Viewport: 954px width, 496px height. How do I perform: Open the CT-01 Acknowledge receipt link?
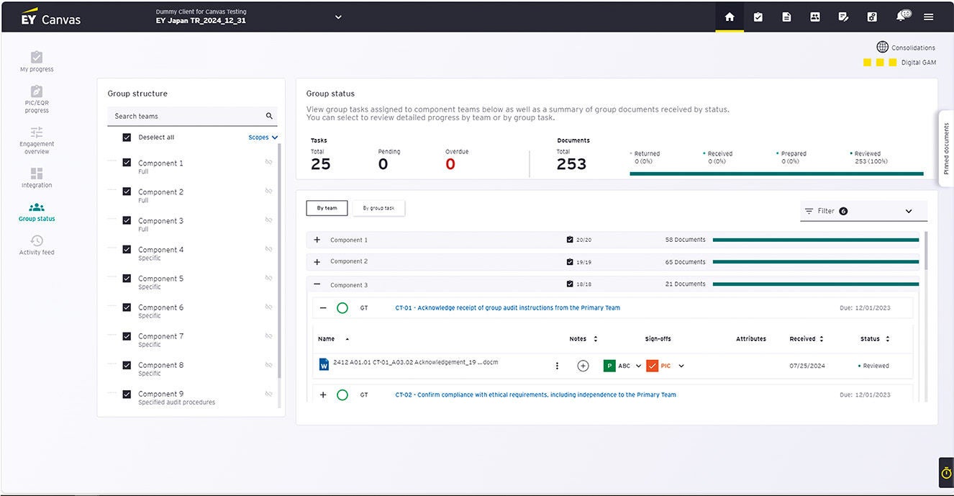[507, 308]
